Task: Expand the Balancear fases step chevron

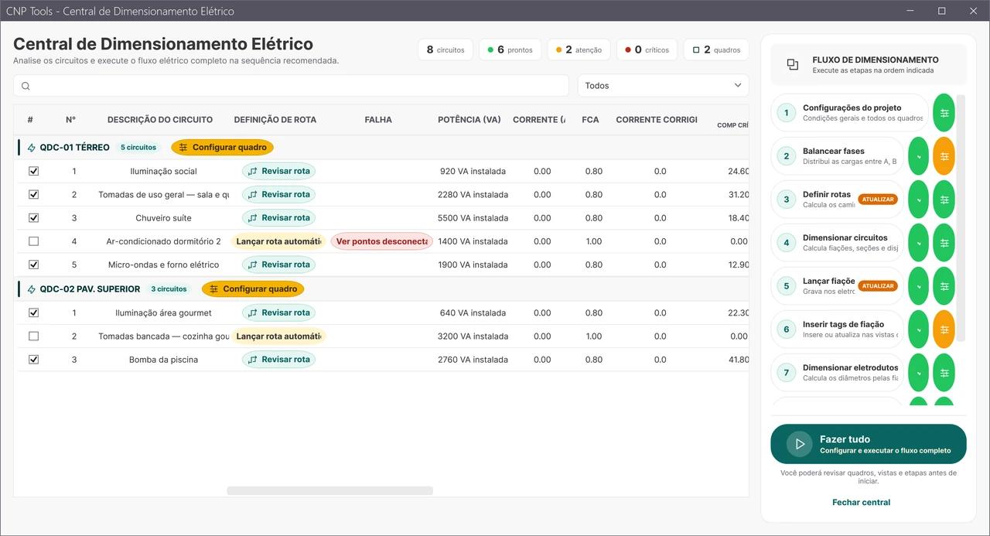Action: (x=918, y=156)
